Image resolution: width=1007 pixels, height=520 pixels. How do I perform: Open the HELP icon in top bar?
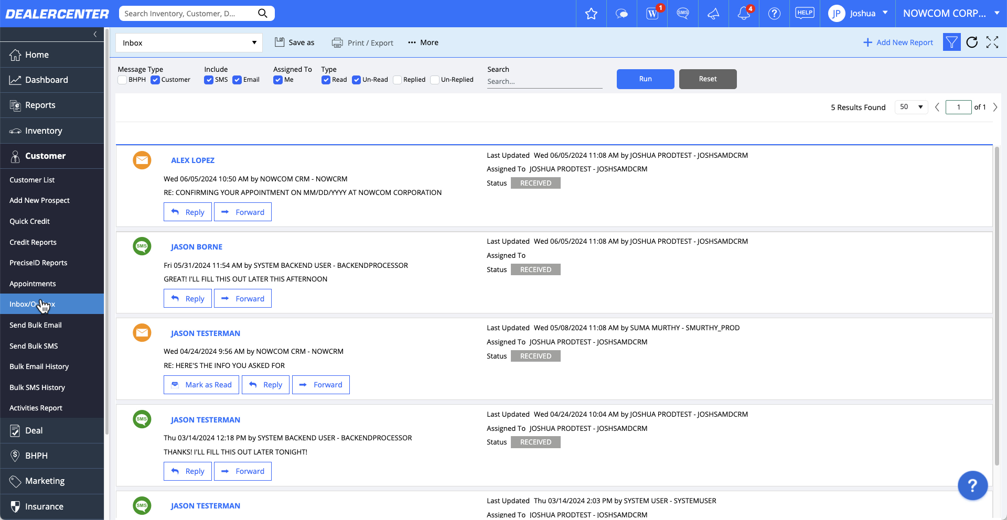coord(805,13)
